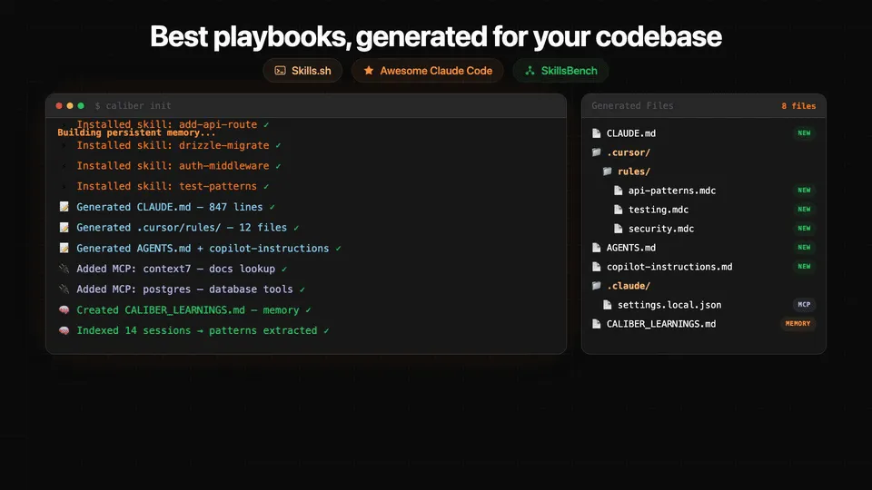Click the folder icon next to .cursor/
This screenshot has width=872, height=490.
point(596,152)
